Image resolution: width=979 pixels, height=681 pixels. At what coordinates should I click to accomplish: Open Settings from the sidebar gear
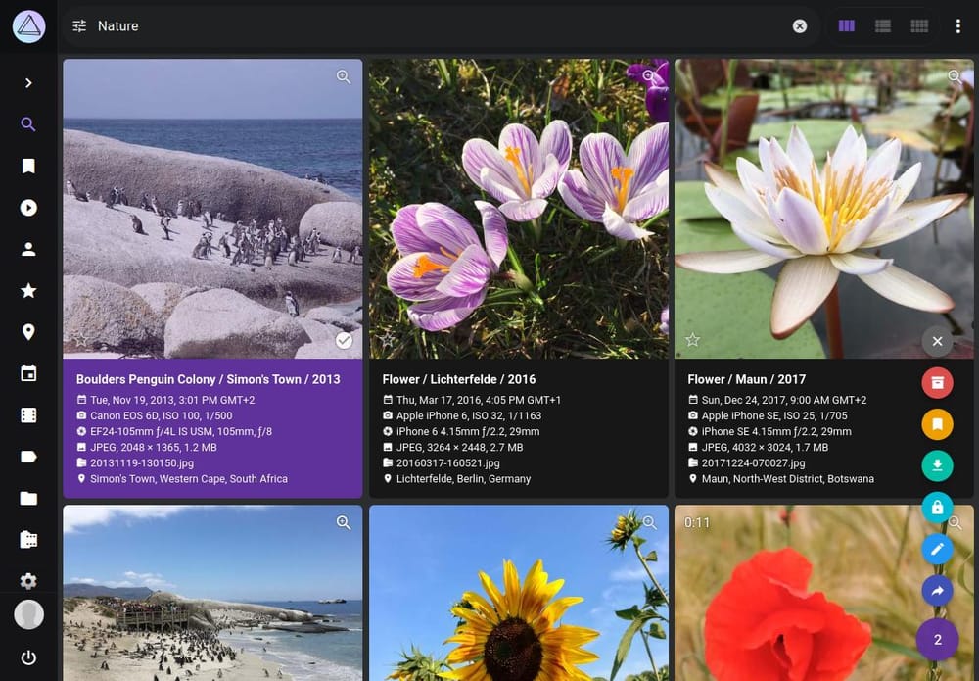click(x=28, y=578)
